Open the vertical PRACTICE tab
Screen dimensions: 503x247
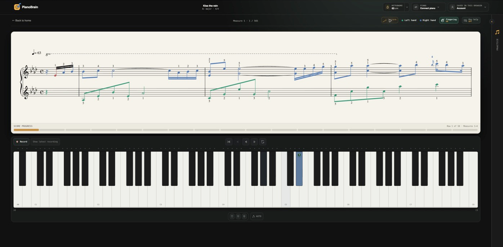tap(497, 44)
